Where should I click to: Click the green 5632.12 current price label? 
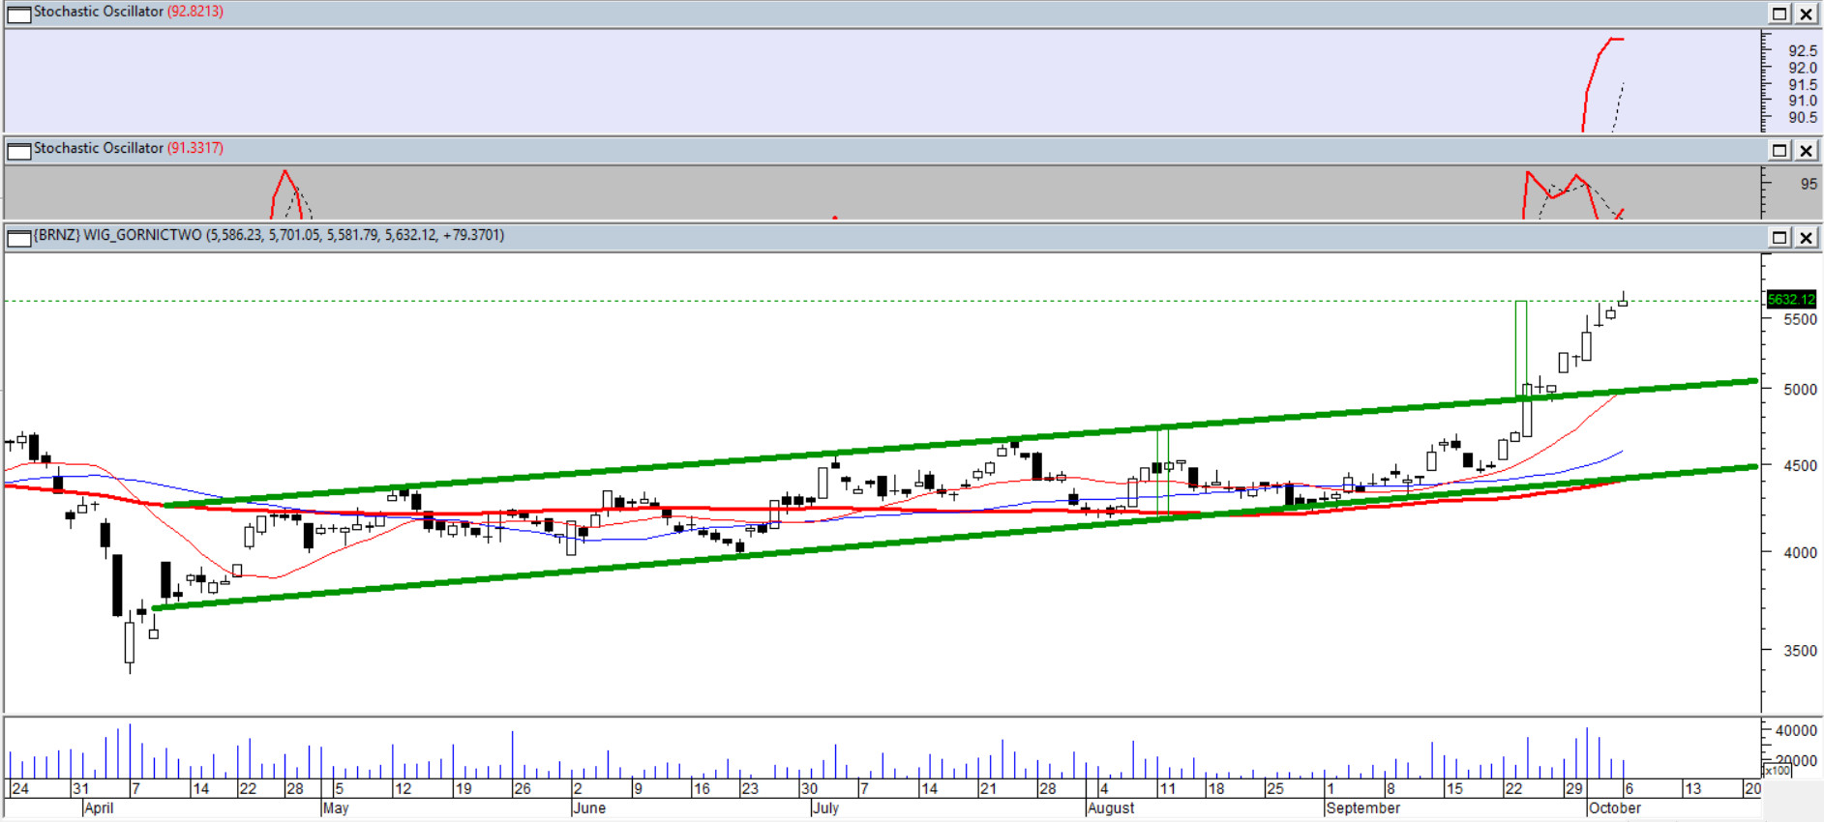click(x=1790, y=300)
